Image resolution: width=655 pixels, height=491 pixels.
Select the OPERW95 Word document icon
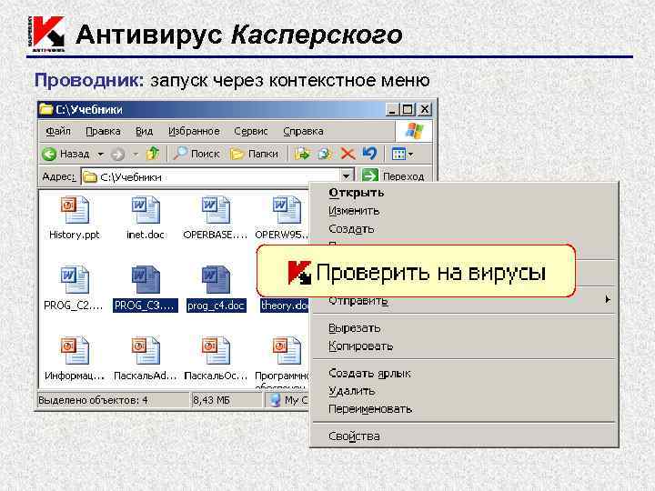(287, 210)
